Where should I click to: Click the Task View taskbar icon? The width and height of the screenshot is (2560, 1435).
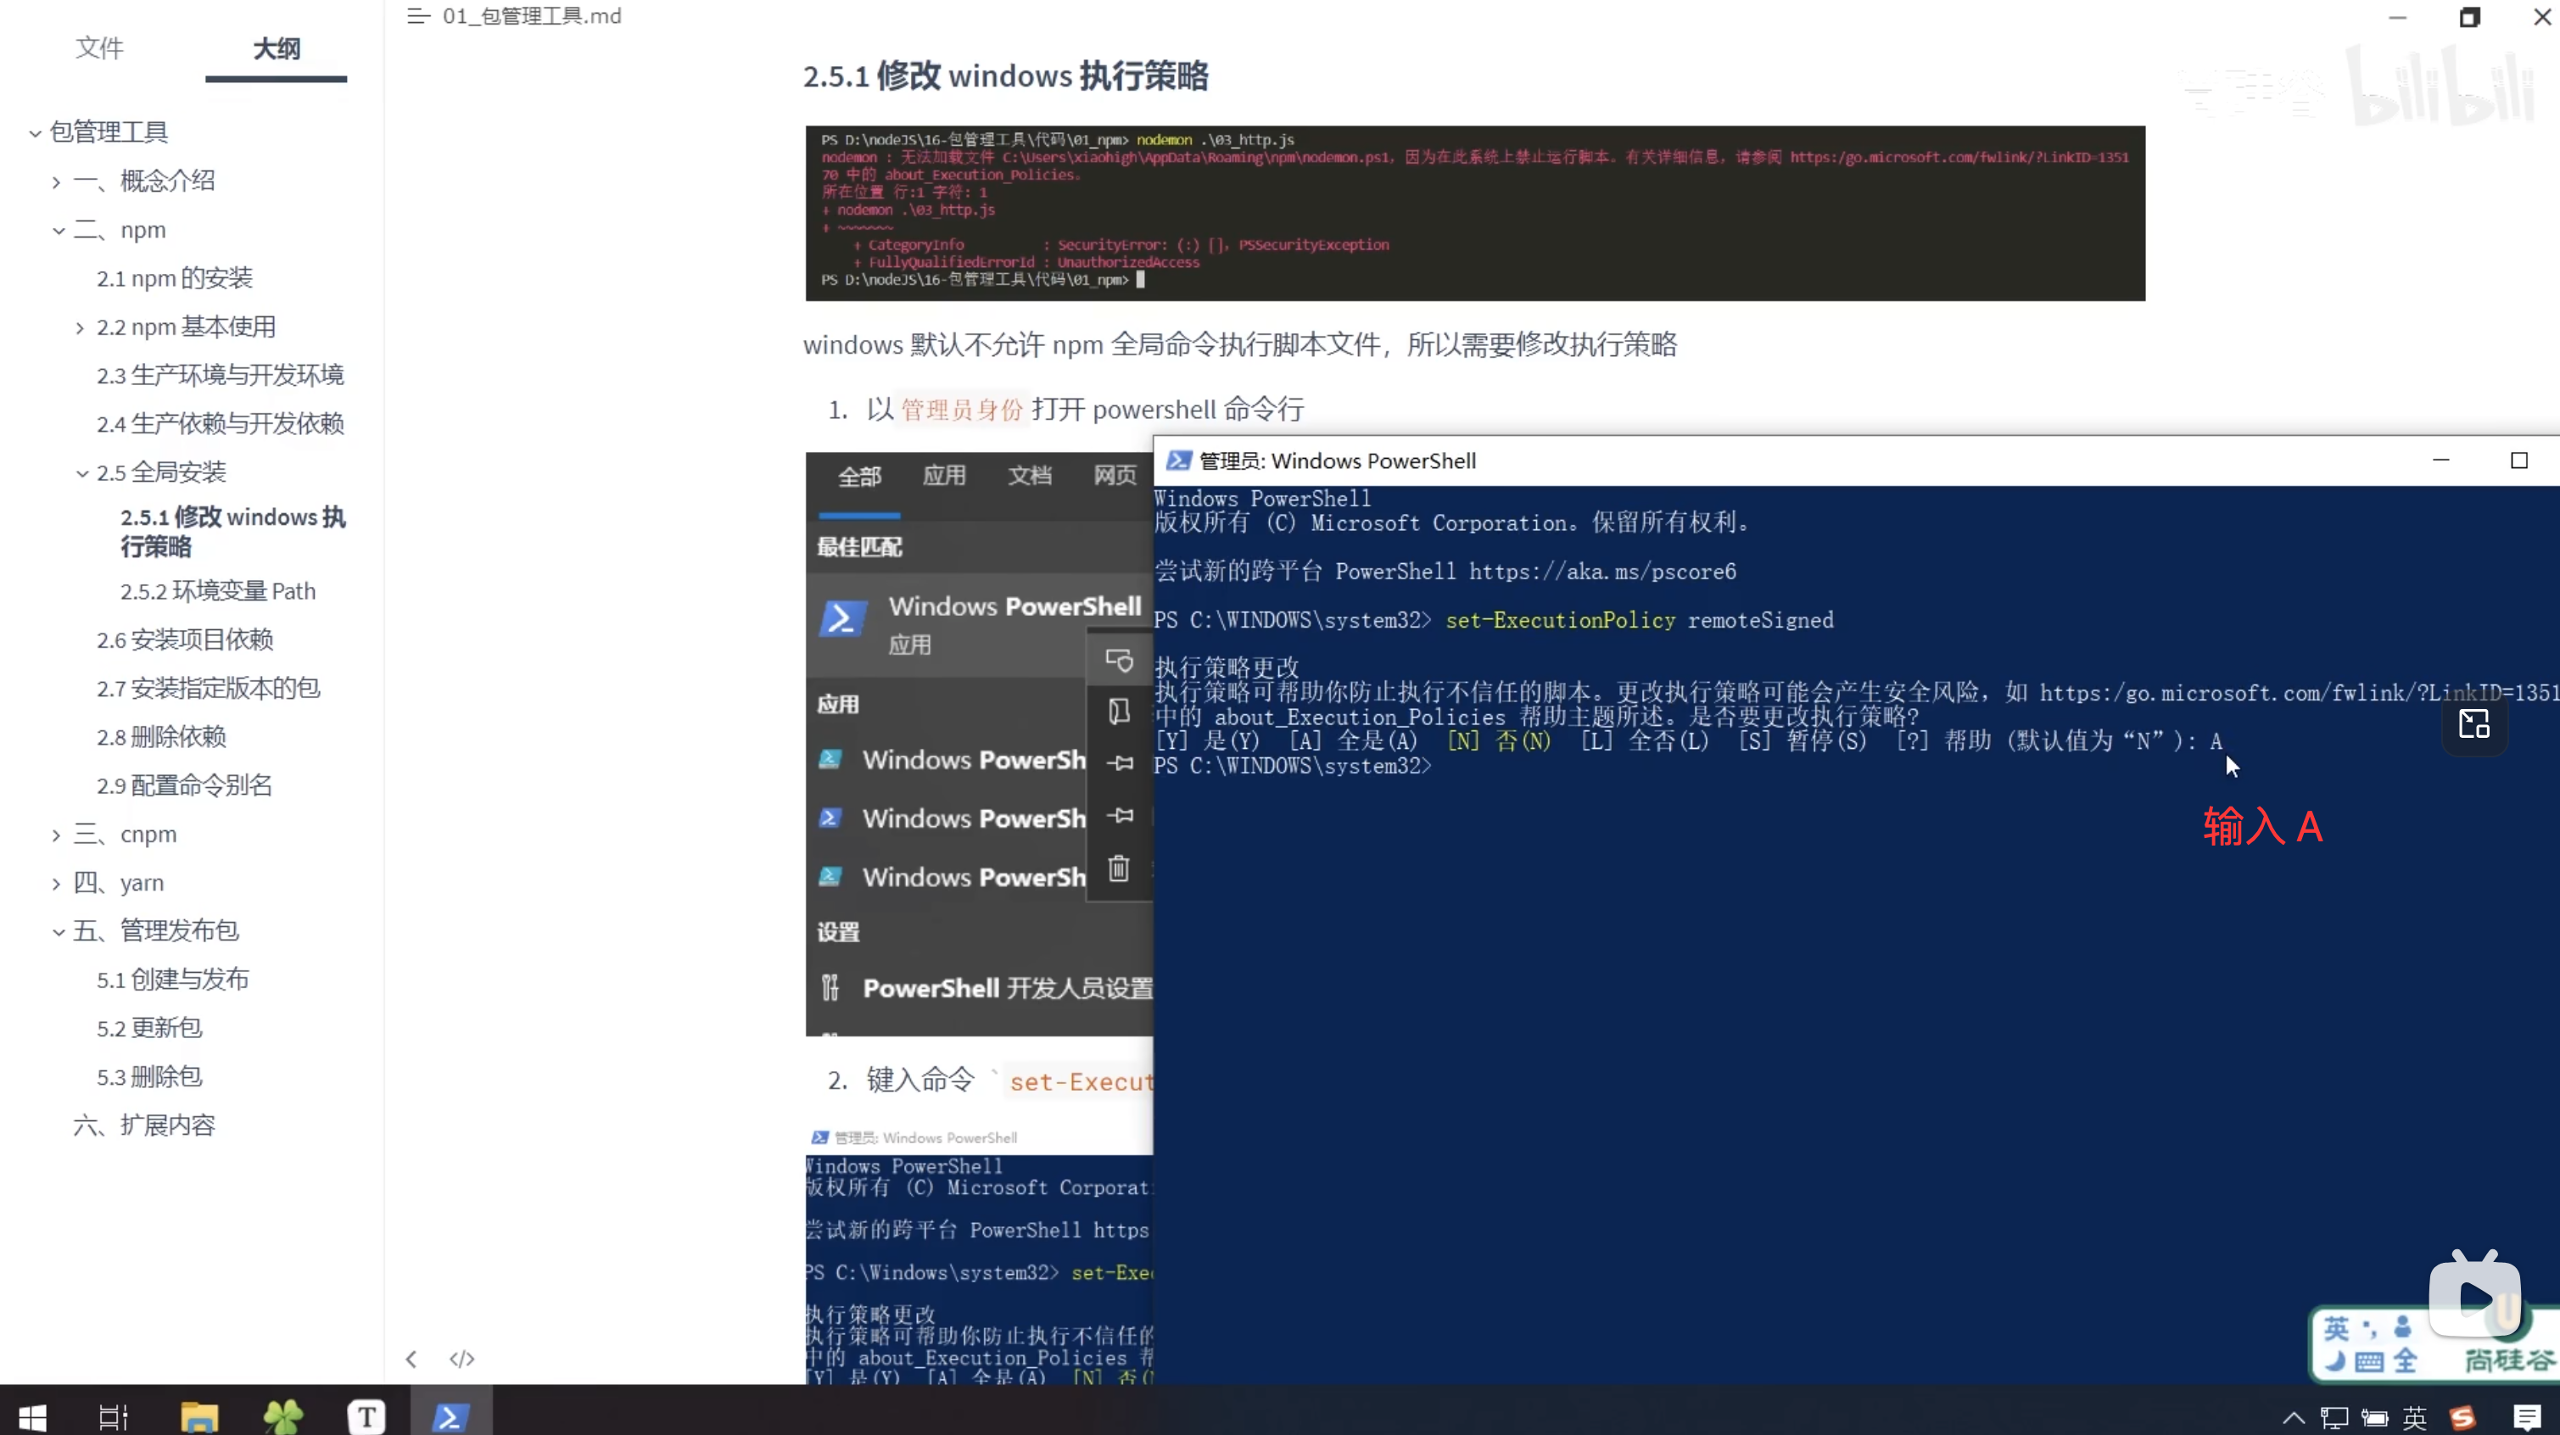pos(114,1416)
